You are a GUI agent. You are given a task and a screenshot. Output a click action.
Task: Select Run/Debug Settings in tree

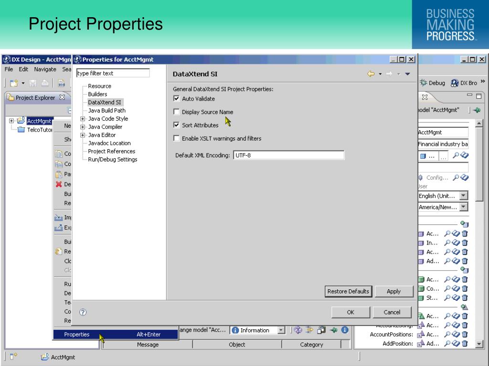113,159
